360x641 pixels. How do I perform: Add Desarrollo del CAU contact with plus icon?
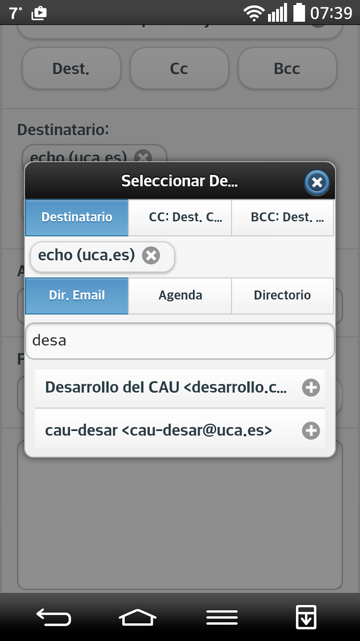311,388
